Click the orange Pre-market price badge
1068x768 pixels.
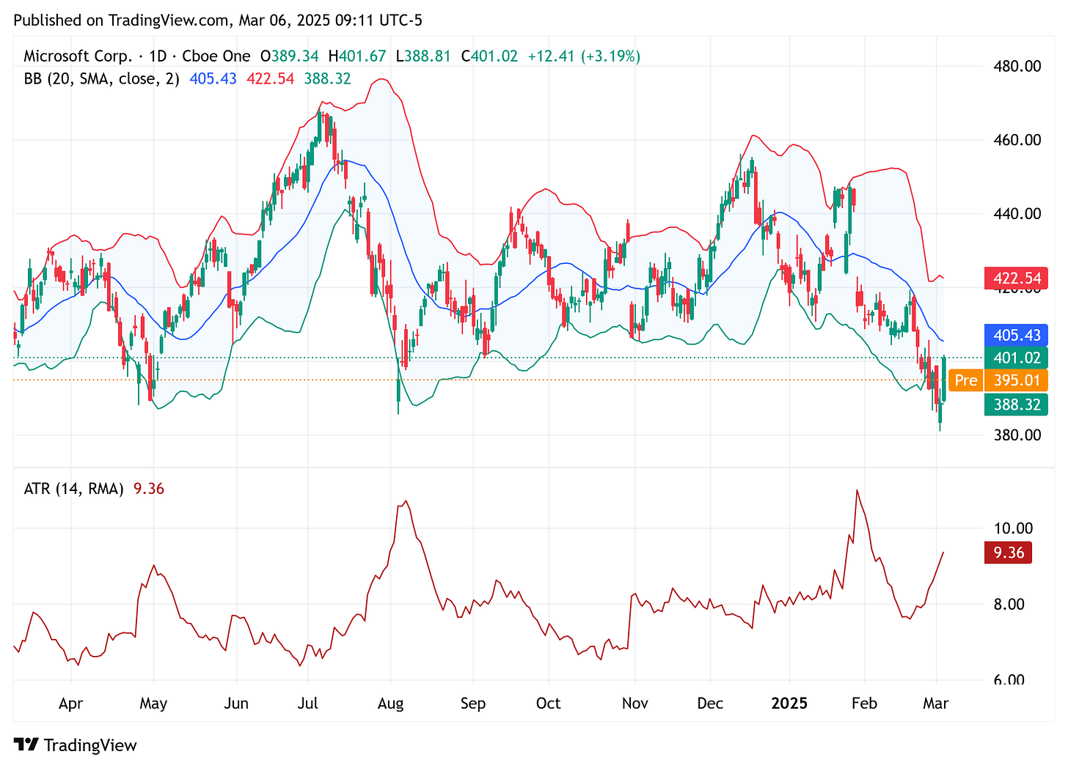coord(965,380)
